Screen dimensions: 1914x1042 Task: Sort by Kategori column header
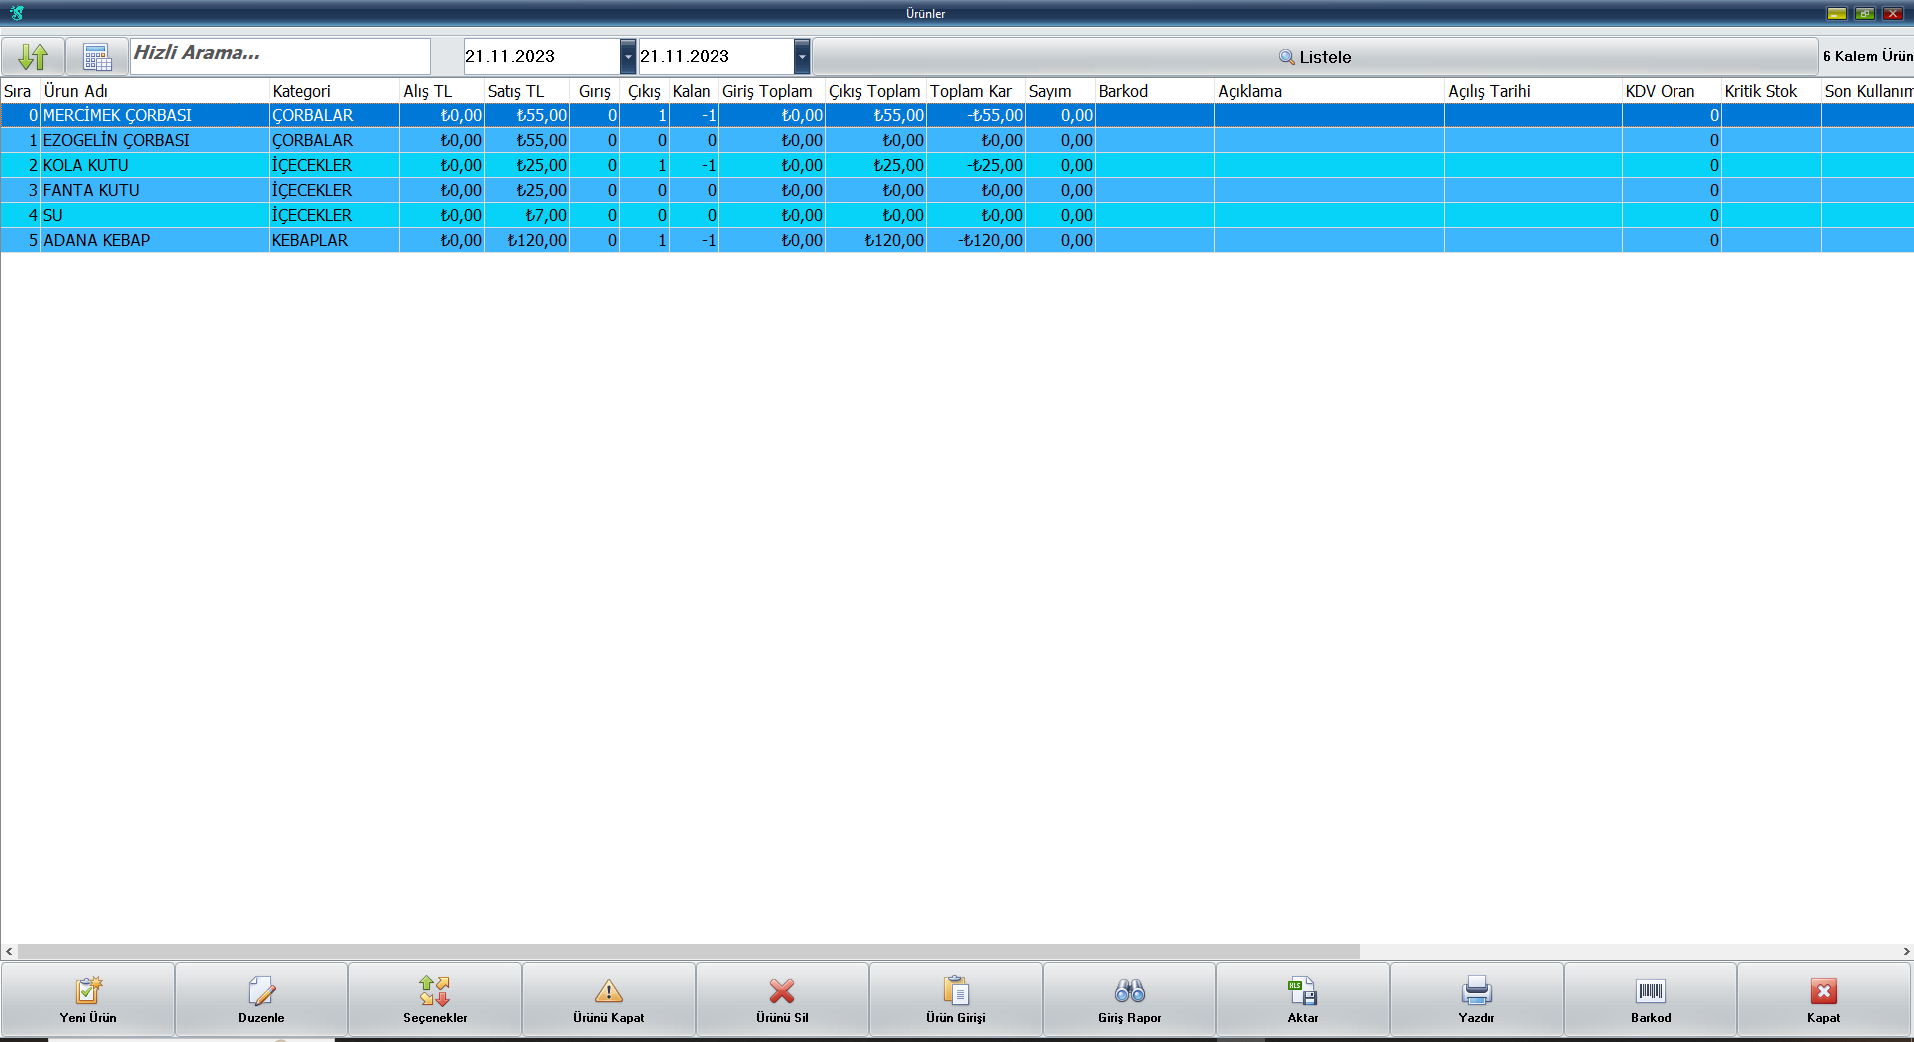pos(334,91)
